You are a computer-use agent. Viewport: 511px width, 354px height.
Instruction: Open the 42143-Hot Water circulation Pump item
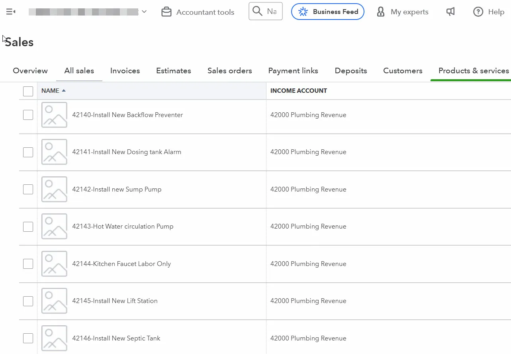pyautogui.click(x=123, y=227)
